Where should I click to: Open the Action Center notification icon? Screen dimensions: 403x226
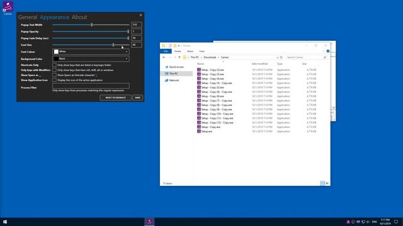pos(396,222)
